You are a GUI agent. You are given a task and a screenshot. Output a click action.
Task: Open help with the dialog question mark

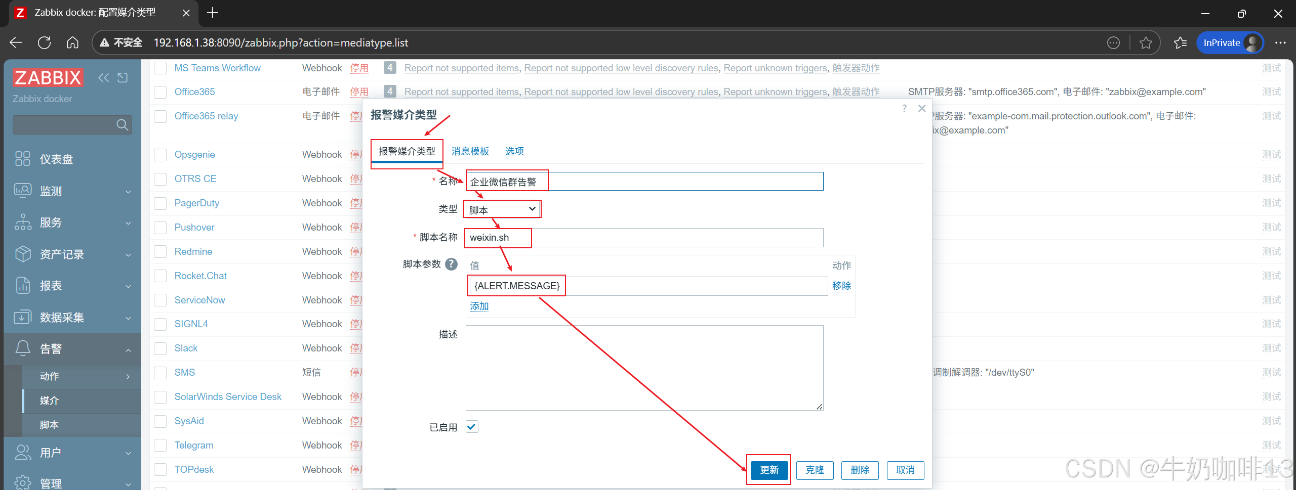pos(904,108)
